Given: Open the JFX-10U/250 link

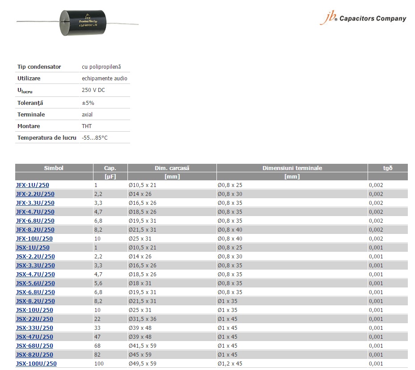Looking at the screenshot, I should point(34,238).
